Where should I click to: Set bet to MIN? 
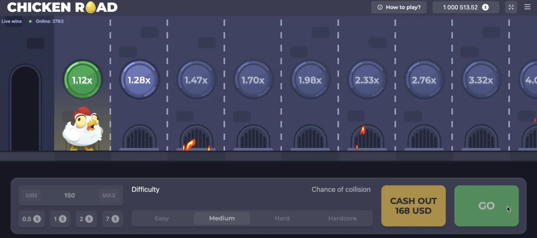(31, 195)
